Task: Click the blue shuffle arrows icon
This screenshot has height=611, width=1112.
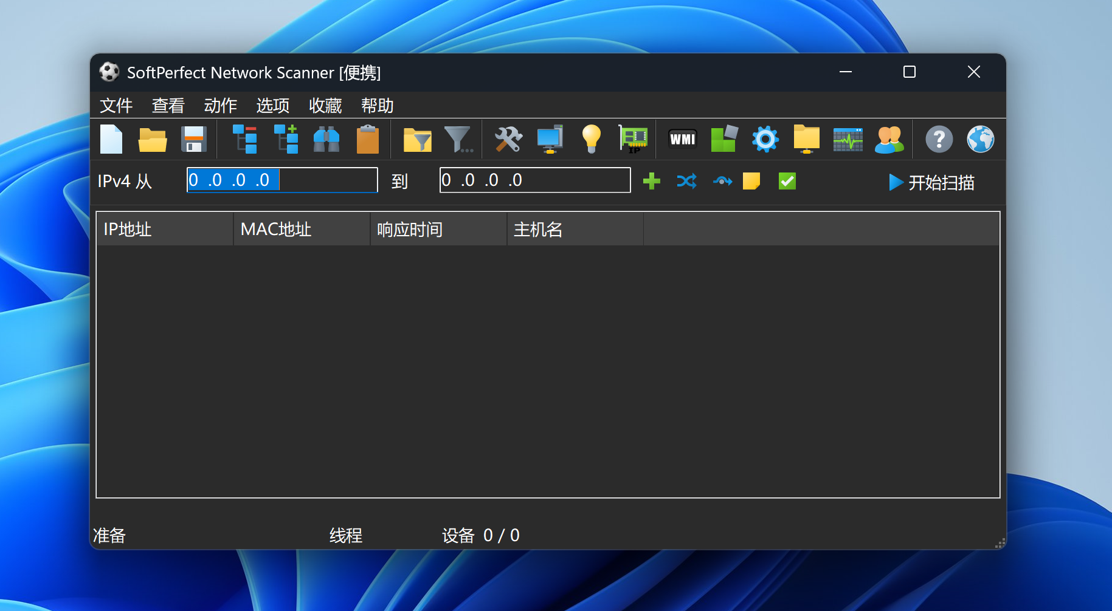Action: click(x=687, y=181)
